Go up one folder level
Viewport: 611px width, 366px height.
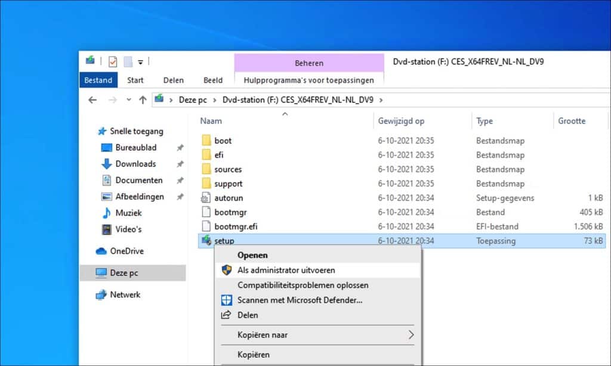click(x=143, y=100)
